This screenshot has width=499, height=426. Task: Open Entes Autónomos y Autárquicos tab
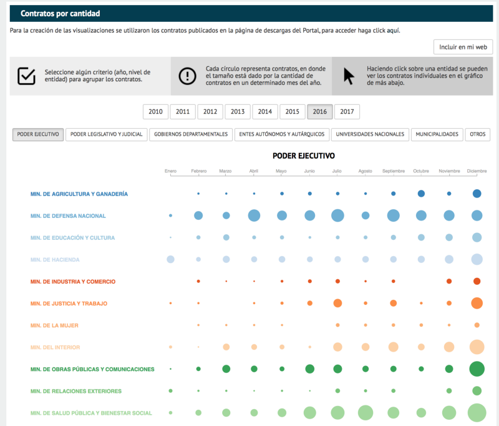(282, 134)
